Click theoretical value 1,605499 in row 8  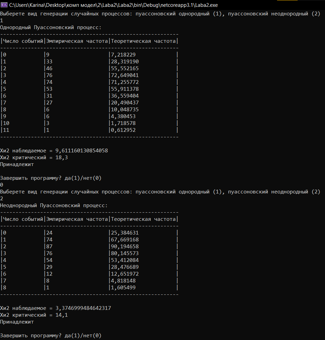123,288
